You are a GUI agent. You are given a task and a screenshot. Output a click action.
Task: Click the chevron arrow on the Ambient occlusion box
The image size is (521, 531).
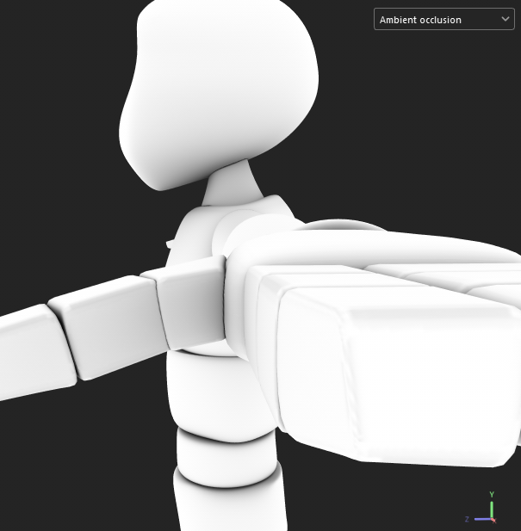pos(505,19)
